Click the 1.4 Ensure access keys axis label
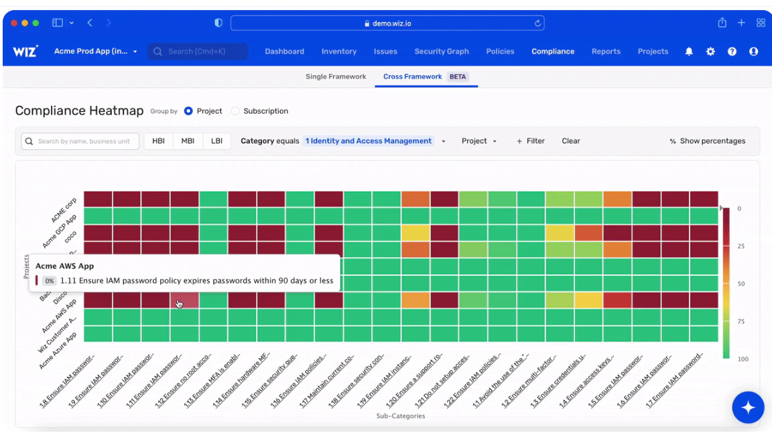 point(587,381)
